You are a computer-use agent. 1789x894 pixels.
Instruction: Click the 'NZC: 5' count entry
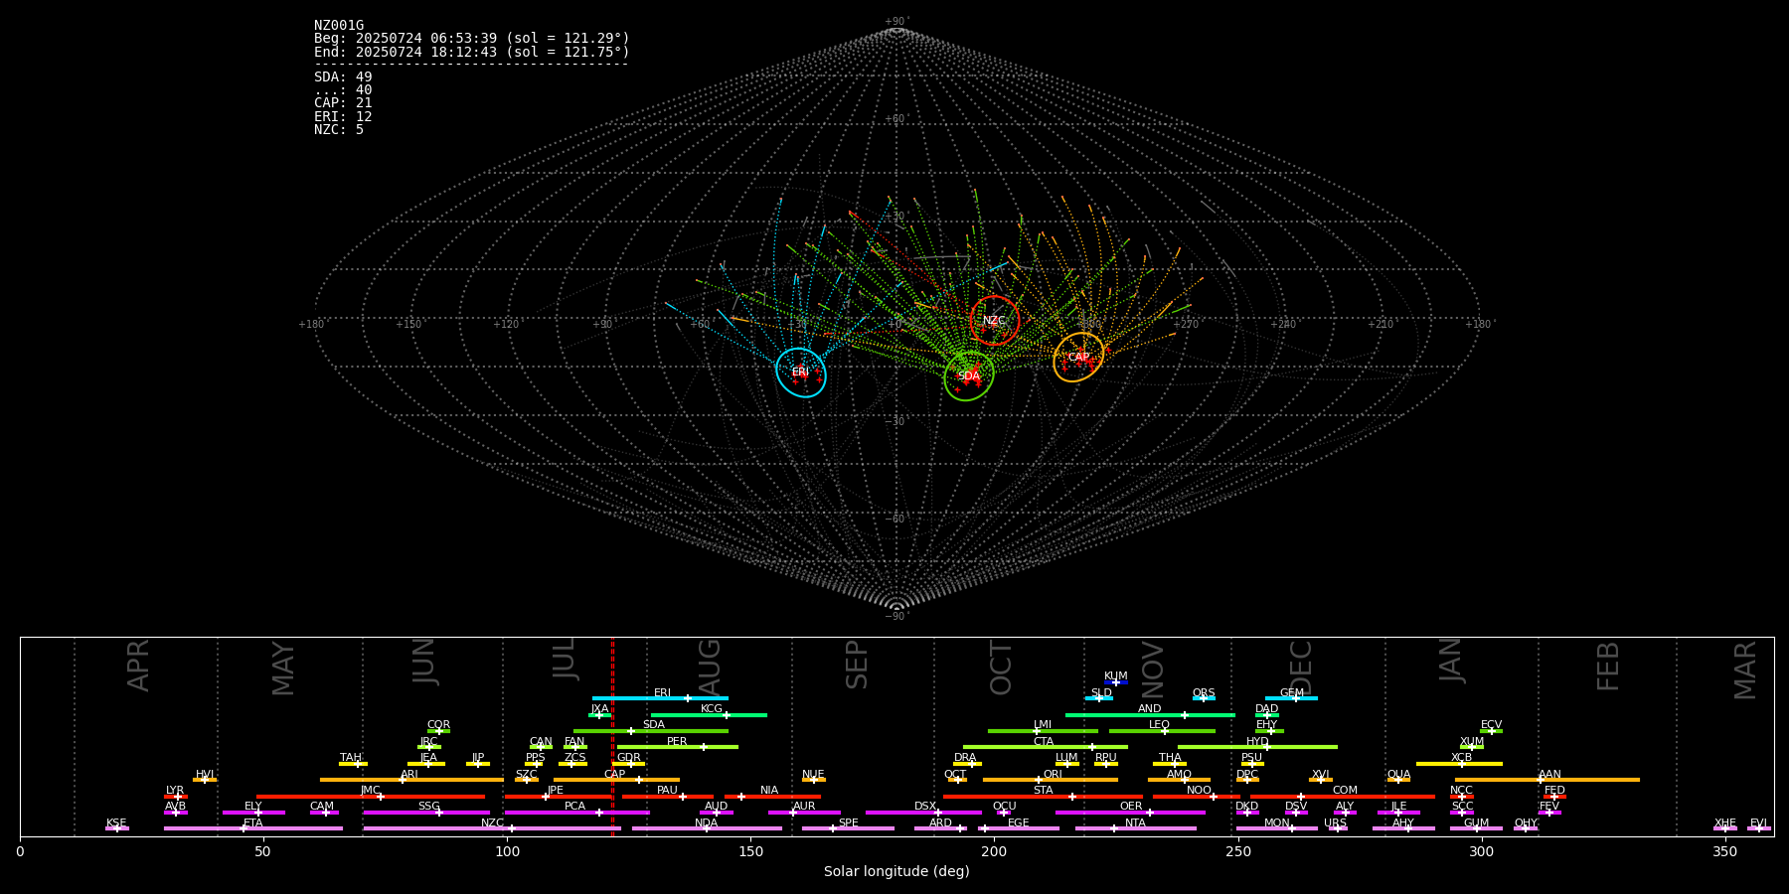tap(339, 130)
